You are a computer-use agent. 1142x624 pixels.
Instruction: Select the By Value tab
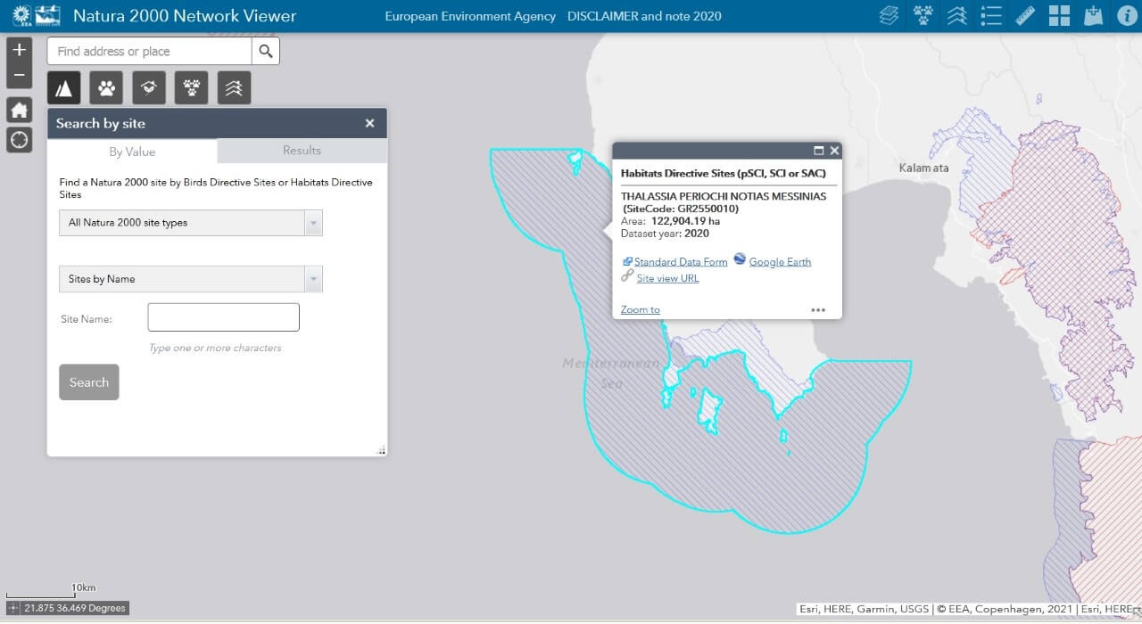tap(132, 152)
